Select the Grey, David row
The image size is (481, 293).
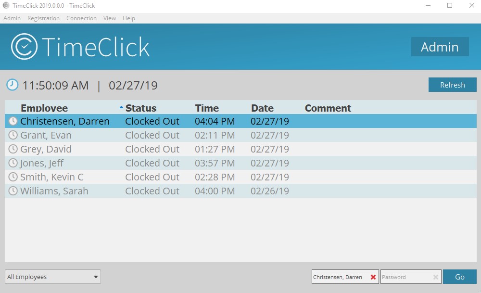(x=241, y=149)
